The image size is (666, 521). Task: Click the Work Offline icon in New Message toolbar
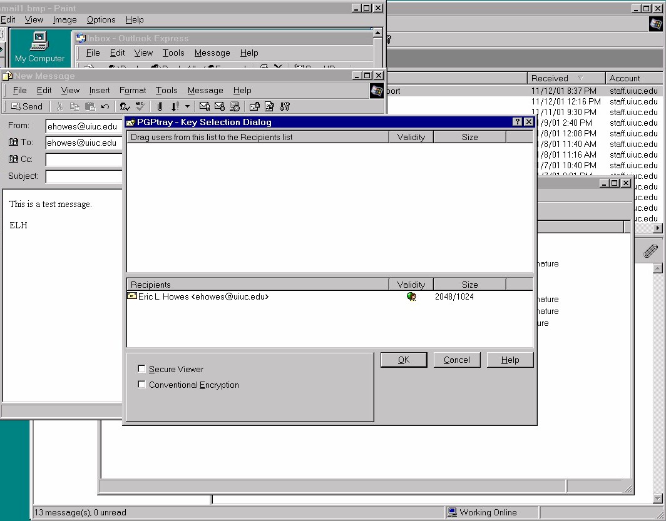pyautogui.click(x=235, y=106)
